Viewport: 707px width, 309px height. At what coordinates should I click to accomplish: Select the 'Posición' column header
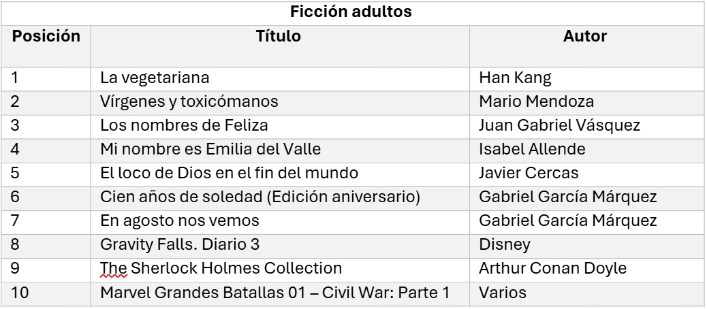46,36
